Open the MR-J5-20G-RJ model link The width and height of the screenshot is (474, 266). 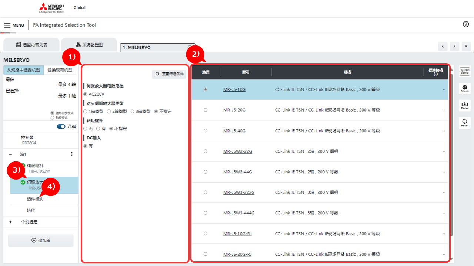[x=237, y=254]
